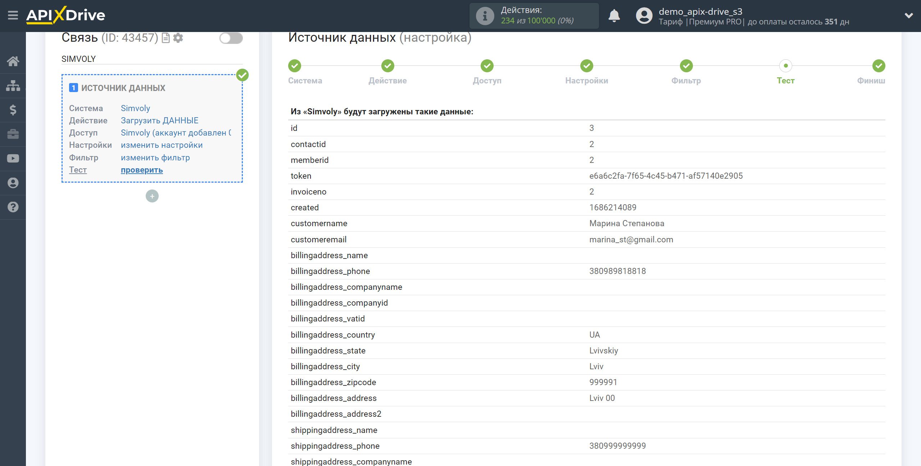Screen dimensions: 921x466
Task: Go to the Настройки step
Action: [x=587, y=81]
